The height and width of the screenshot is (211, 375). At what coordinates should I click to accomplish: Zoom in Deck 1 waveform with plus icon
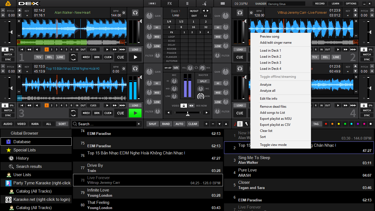click(19, 21)
